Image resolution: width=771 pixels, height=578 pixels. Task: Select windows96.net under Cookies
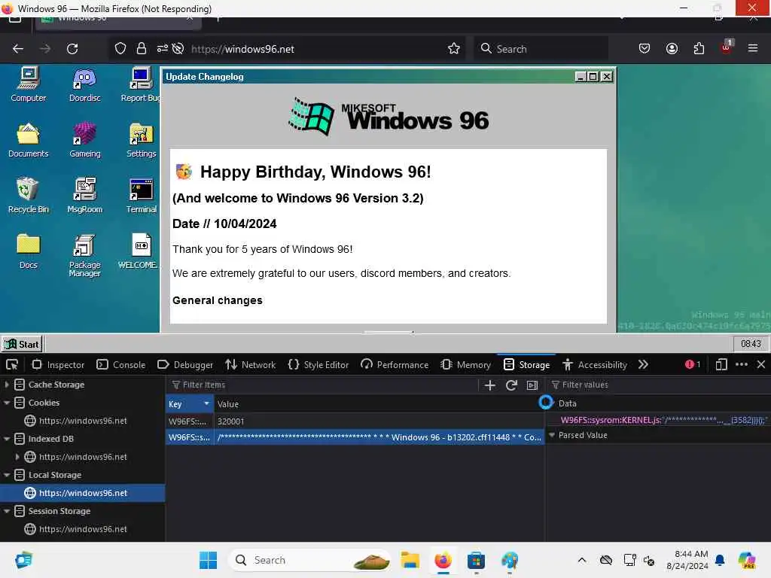click(83, 421)
